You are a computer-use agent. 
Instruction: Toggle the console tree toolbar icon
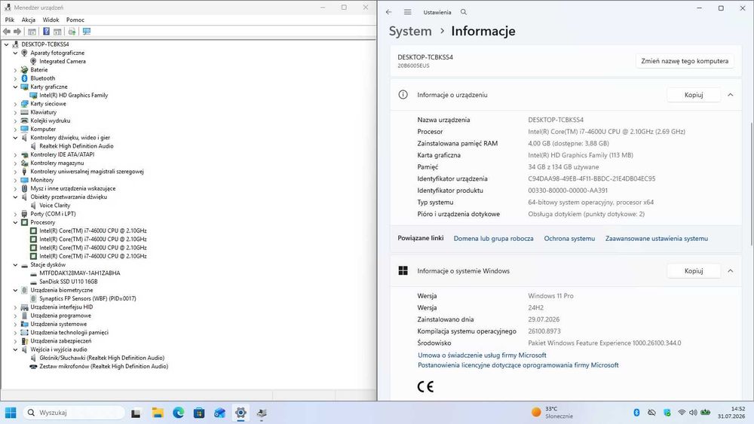32,32
